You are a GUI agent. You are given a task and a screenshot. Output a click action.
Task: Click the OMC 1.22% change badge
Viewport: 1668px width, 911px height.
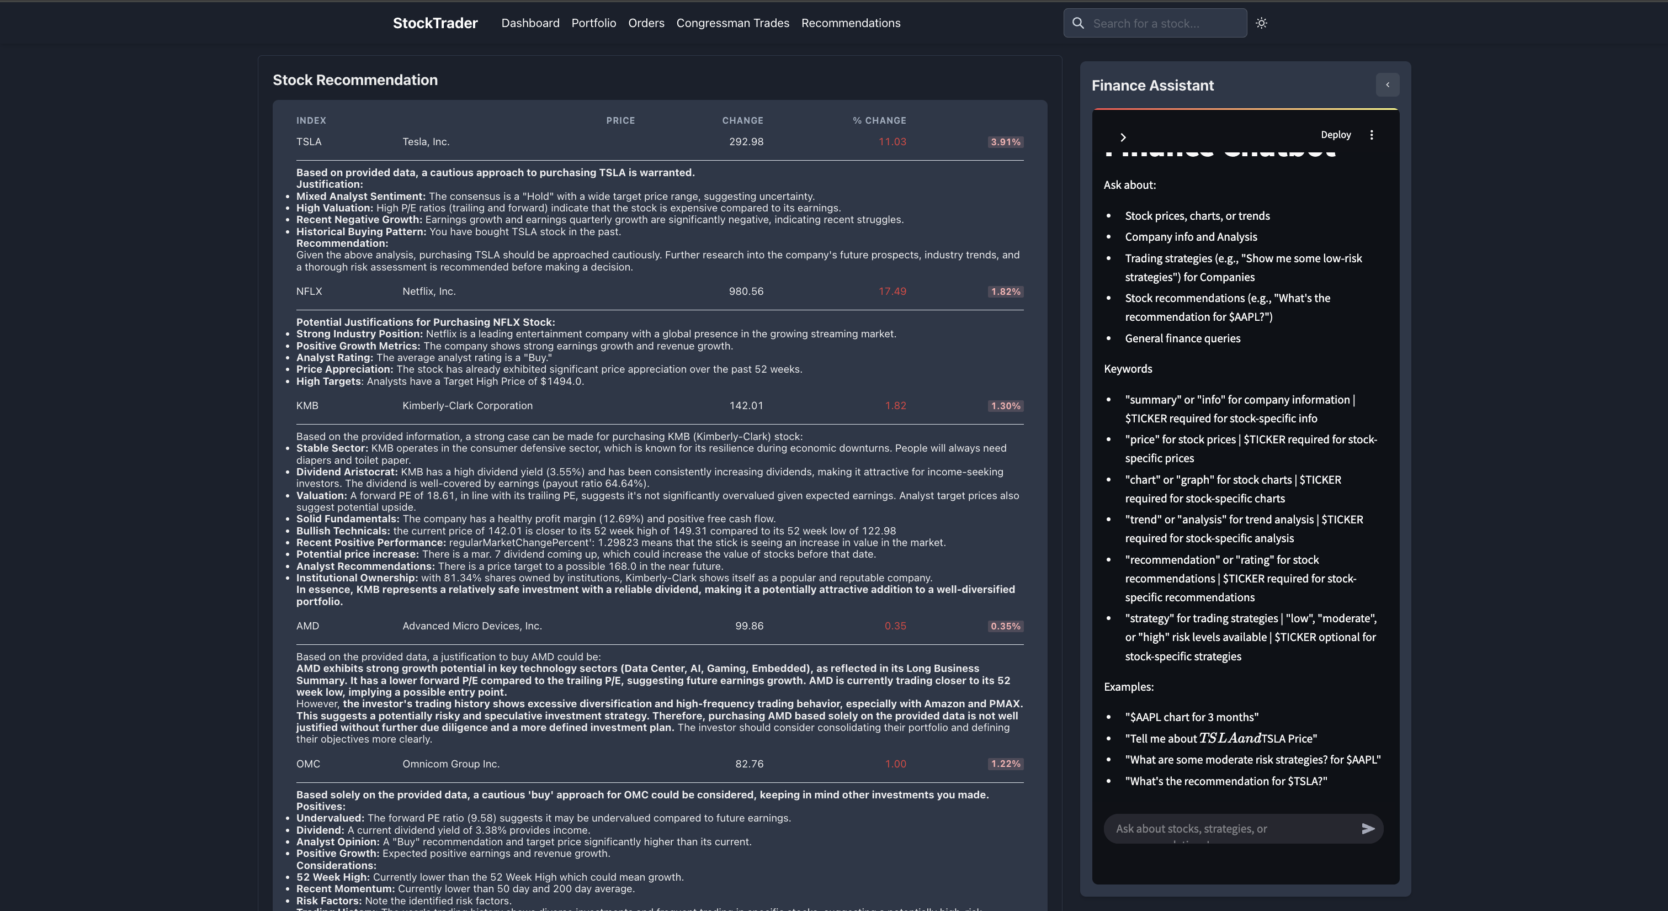click(1005, 764)
